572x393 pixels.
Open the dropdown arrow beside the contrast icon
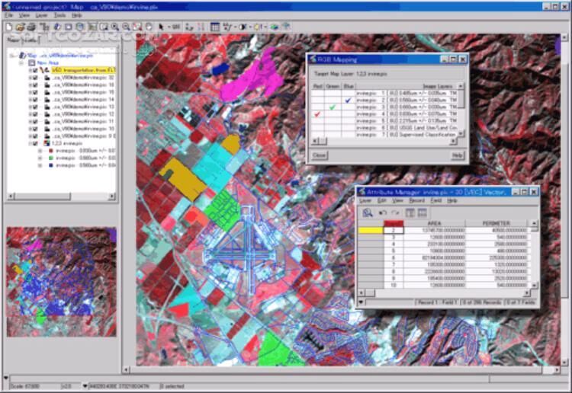[251, 27]
